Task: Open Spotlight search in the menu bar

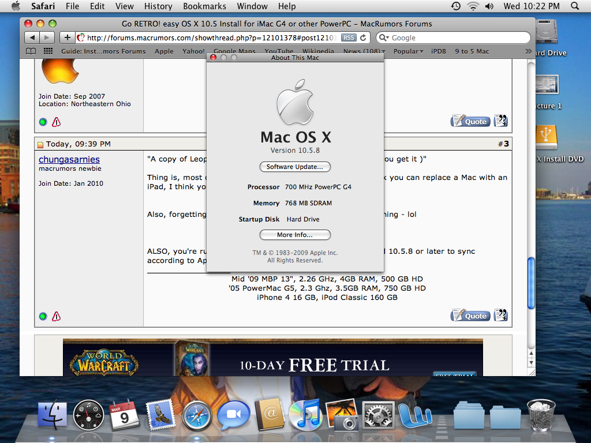Action: 575,6
